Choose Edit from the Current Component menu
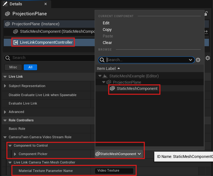The image size is (213, 176). [106, 23]
